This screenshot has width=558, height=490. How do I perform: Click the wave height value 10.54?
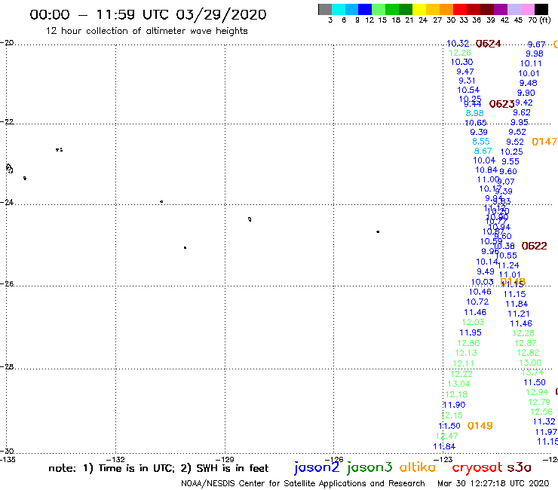click(x=468, y=90)
